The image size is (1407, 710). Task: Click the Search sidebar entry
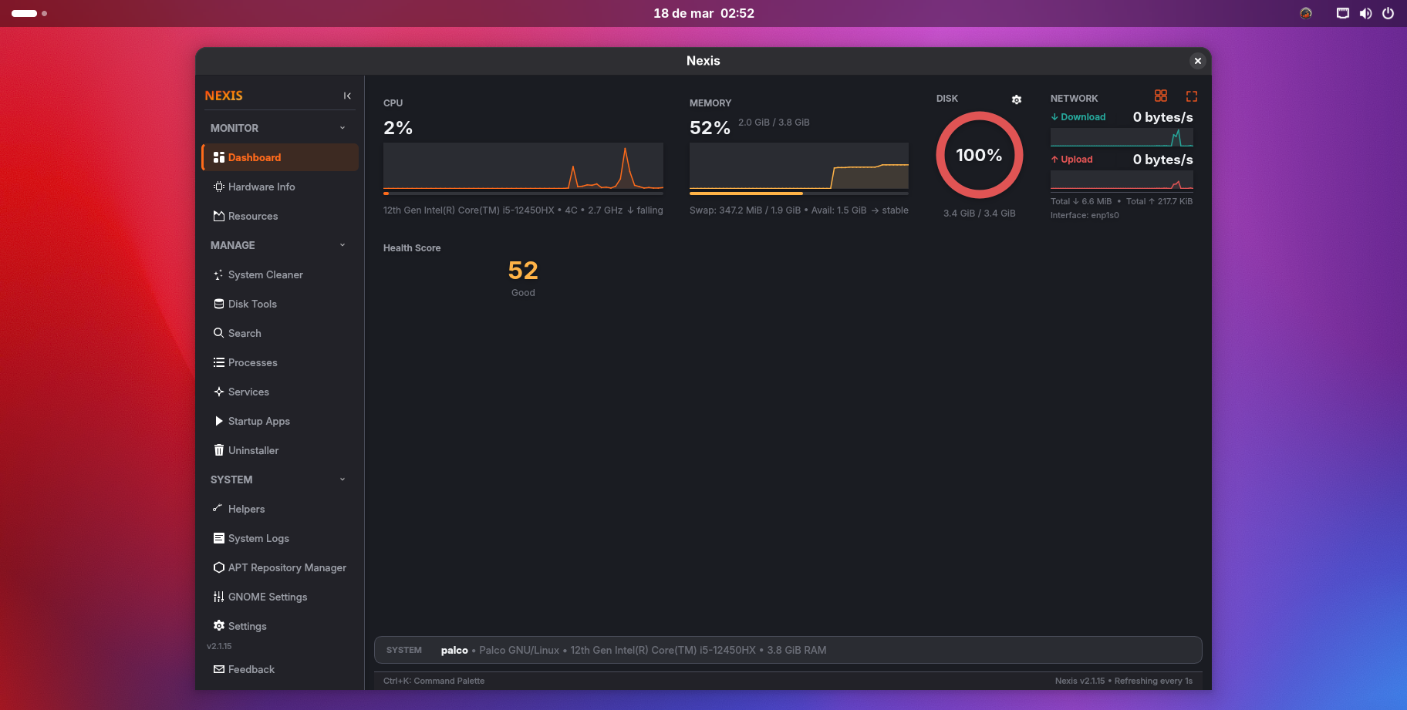(x=244, y=333)
